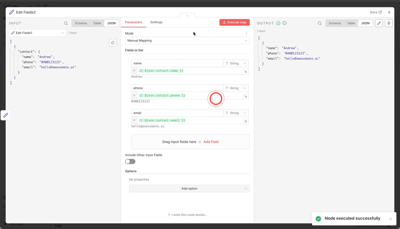
Task: Execute the step with the Execute step button
Action: pyautogui.click(x=234, y=22)
